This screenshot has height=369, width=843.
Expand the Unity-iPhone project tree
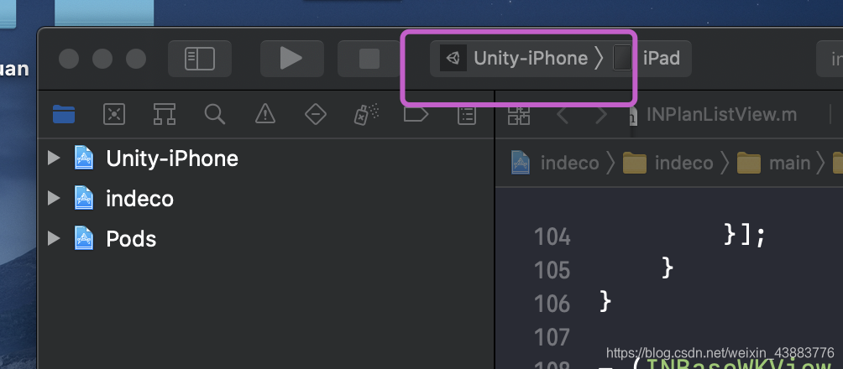point(54,158)
